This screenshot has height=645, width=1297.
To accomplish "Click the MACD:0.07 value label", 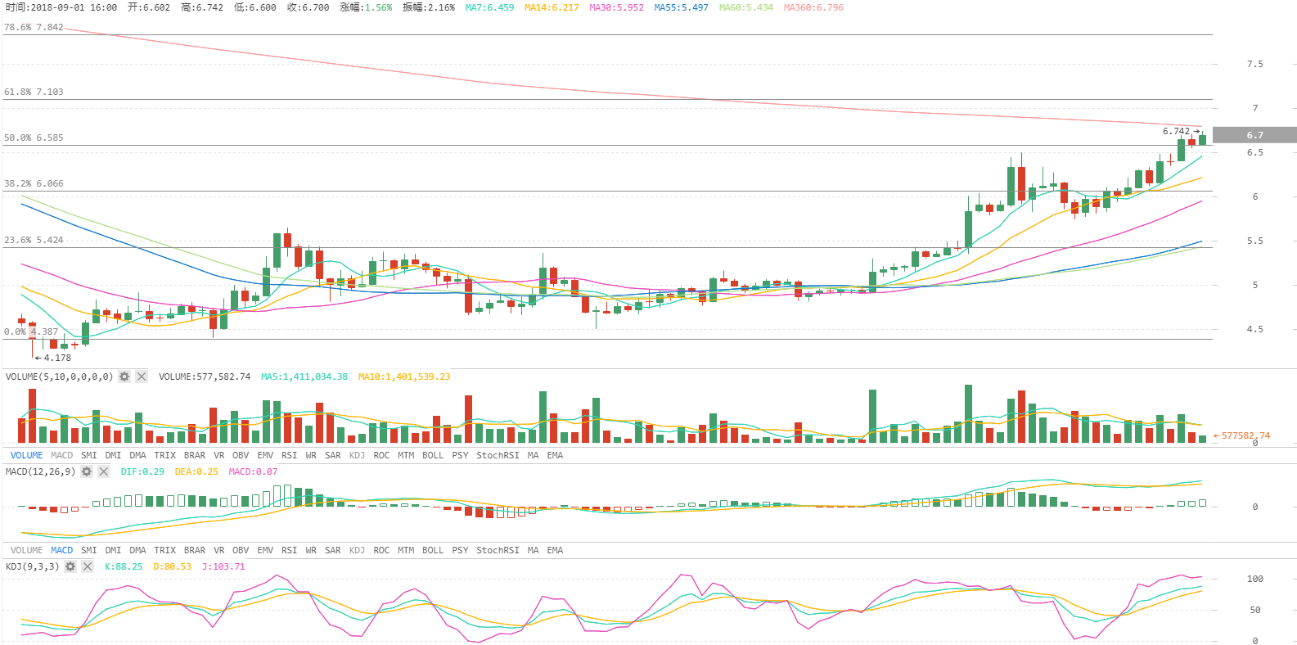I will (x=253, y=471).
